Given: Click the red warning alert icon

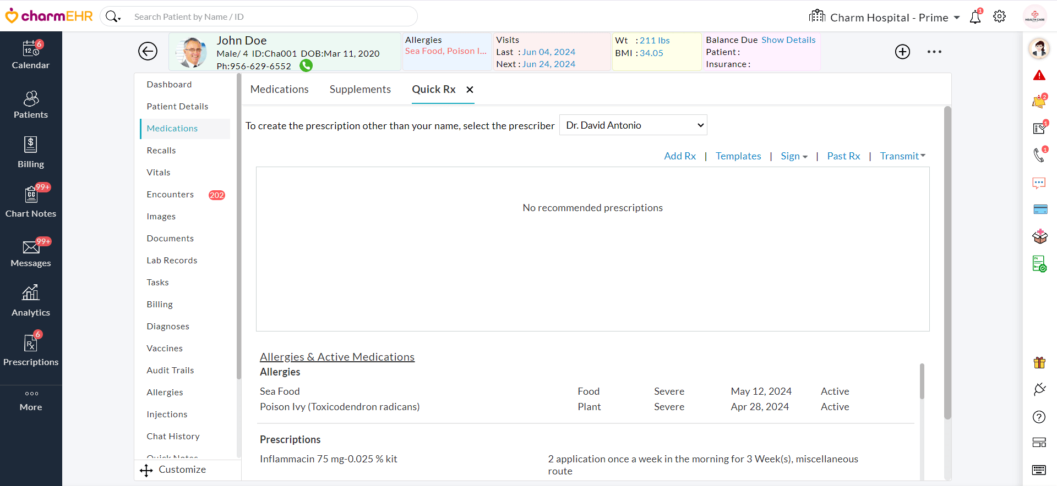Looking at the screenshot, I should [x=1039, y=75].
